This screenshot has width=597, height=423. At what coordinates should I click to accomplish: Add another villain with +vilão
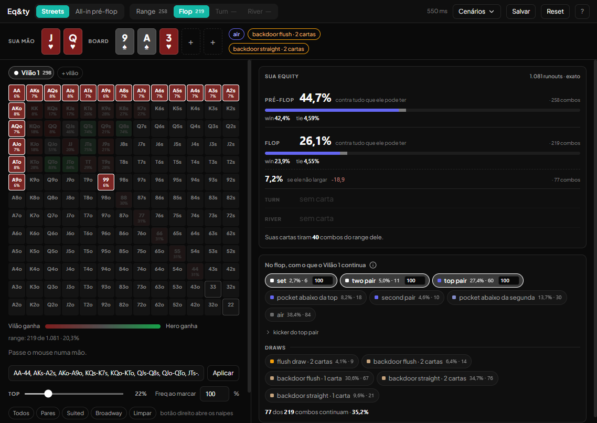tap(70, 73)
